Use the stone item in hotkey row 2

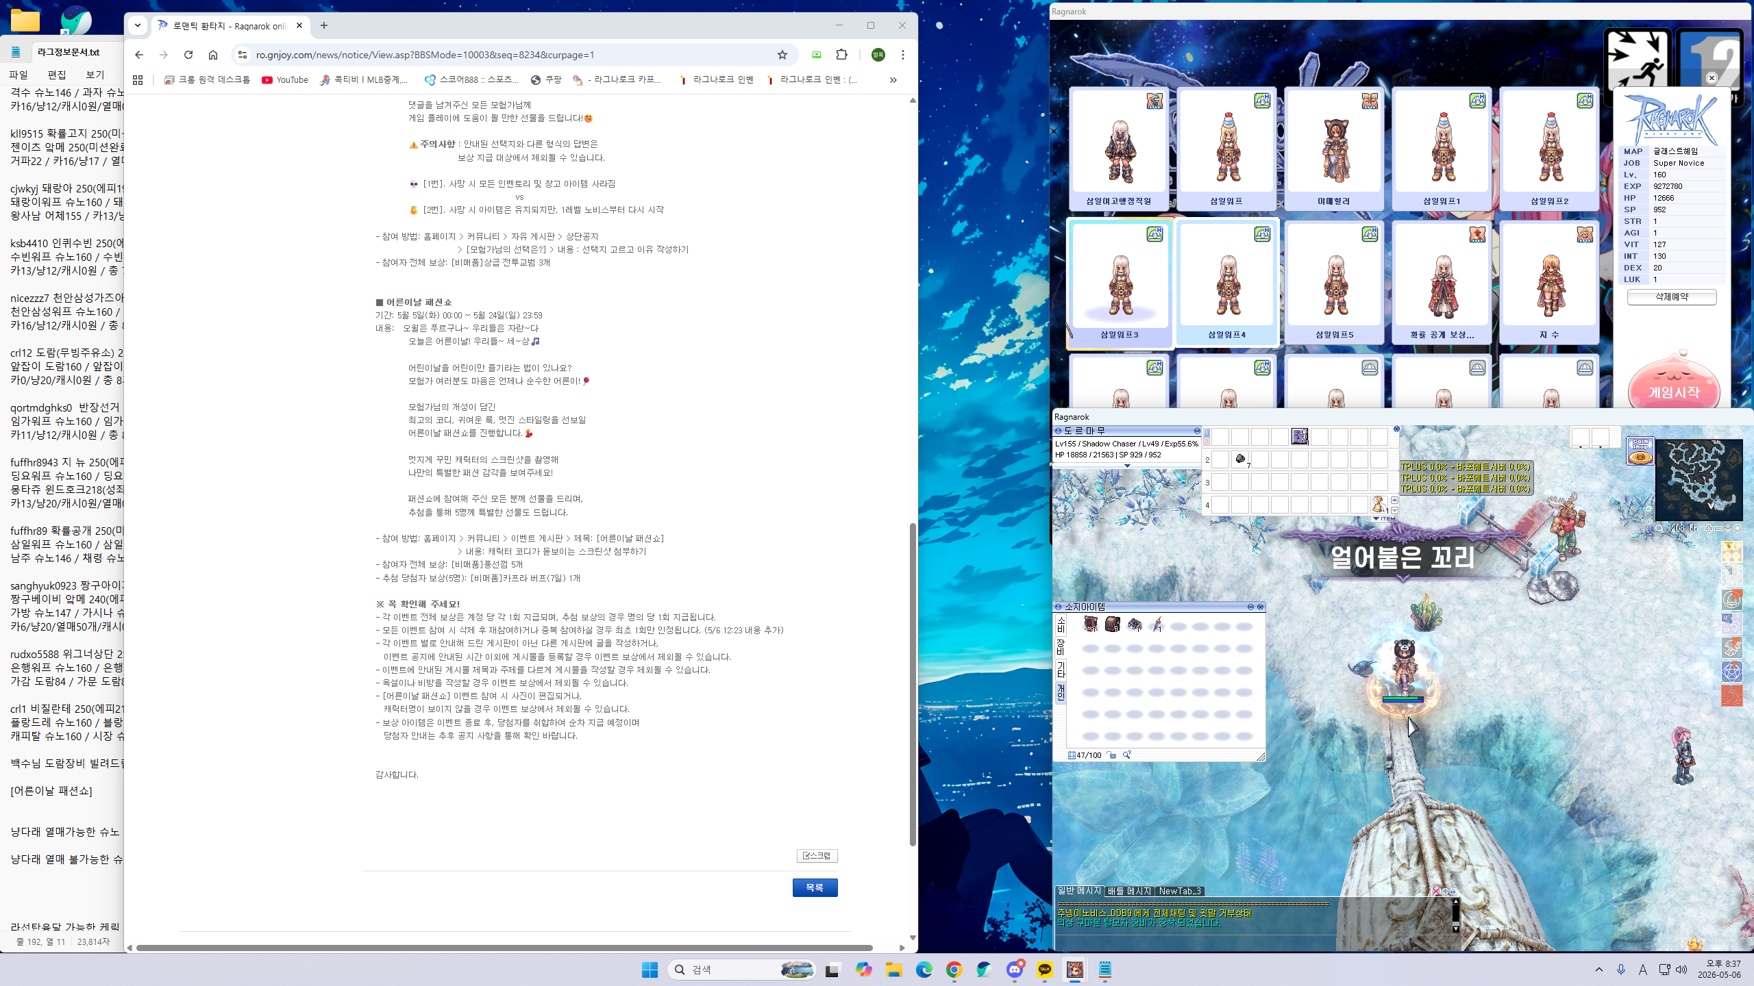pos(1240,459)
